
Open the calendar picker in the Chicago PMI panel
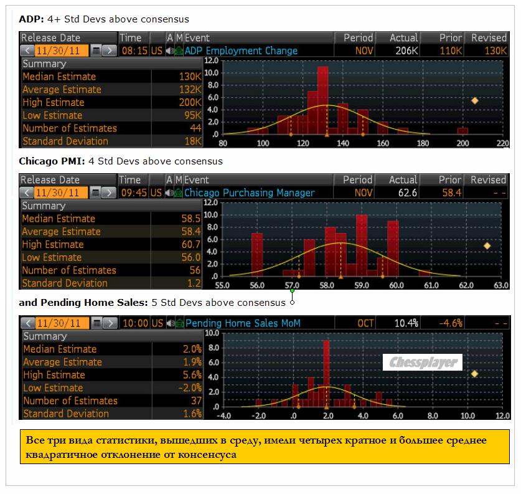[96, 192]
